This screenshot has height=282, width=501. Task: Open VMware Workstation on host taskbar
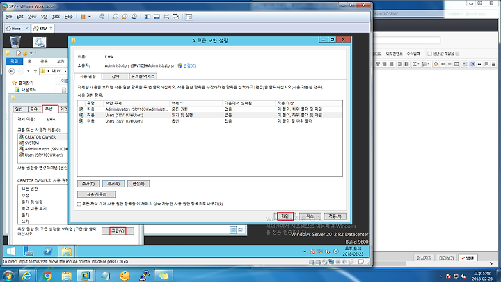point(86,276)
